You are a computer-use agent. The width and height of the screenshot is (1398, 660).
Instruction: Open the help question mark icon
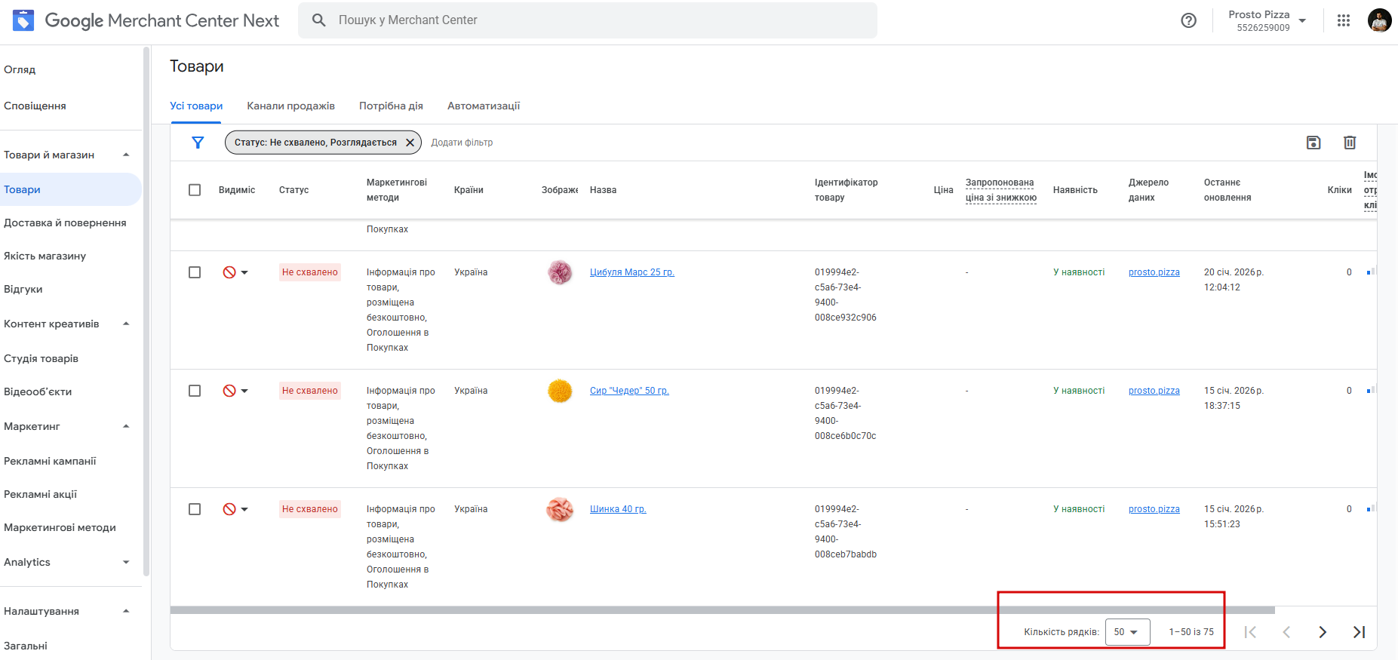click(1189, 21)
